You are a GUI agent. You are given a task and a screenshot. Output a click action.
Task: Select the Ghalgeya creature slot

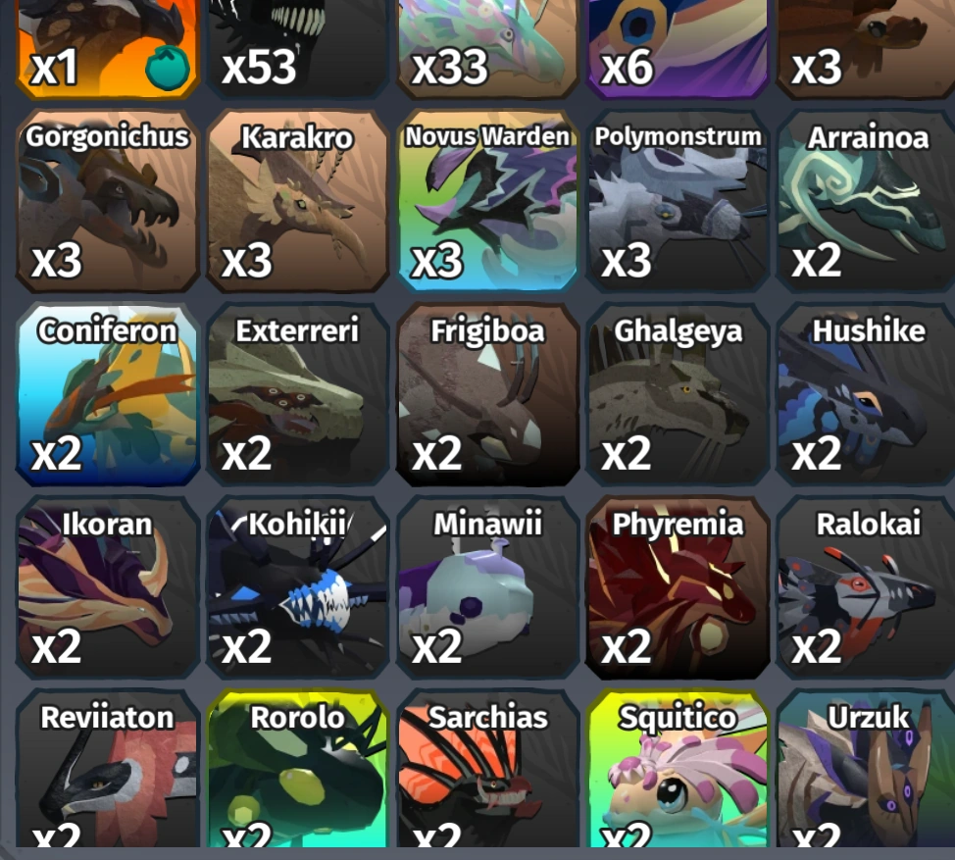678,394
